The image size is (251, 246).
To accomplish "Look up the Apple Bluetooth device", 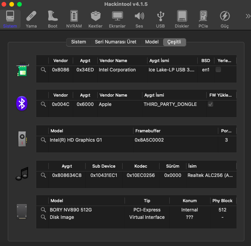I will tap(43, 104).
